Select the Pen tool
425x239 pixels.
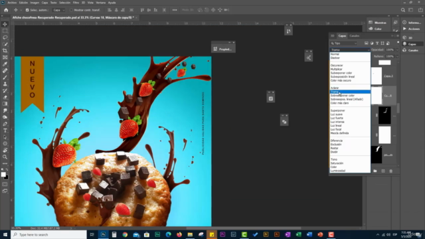[x=5, y=124]
